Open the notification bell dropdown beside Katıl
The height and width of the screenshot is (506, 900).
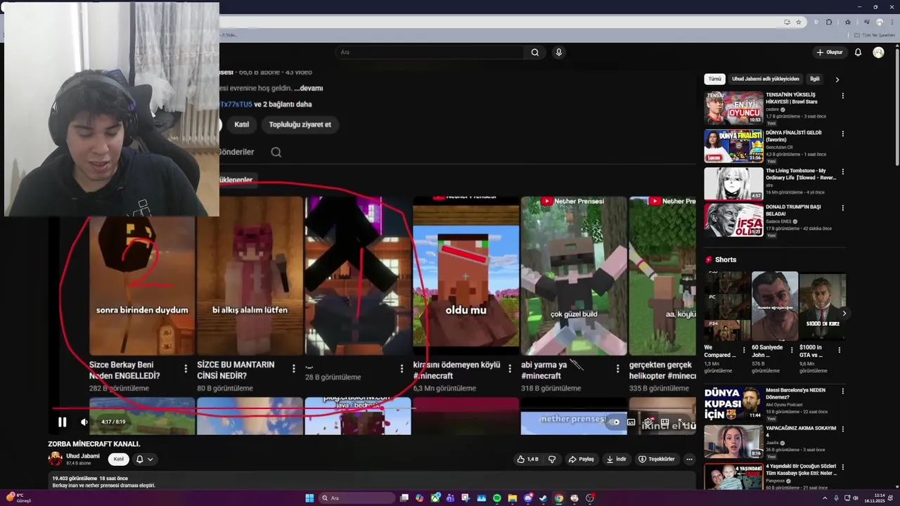tap(144, 459)
